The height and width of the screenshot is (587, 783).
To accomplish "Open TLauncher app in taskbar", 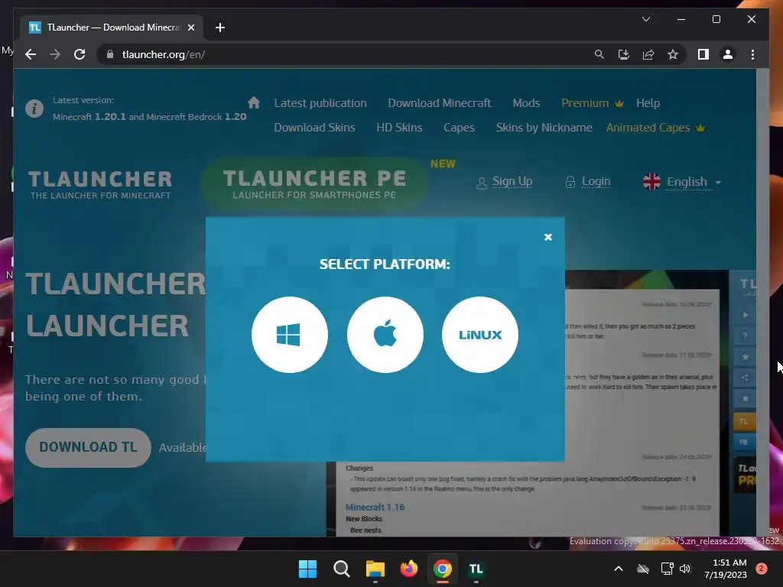I will point(476,569).
